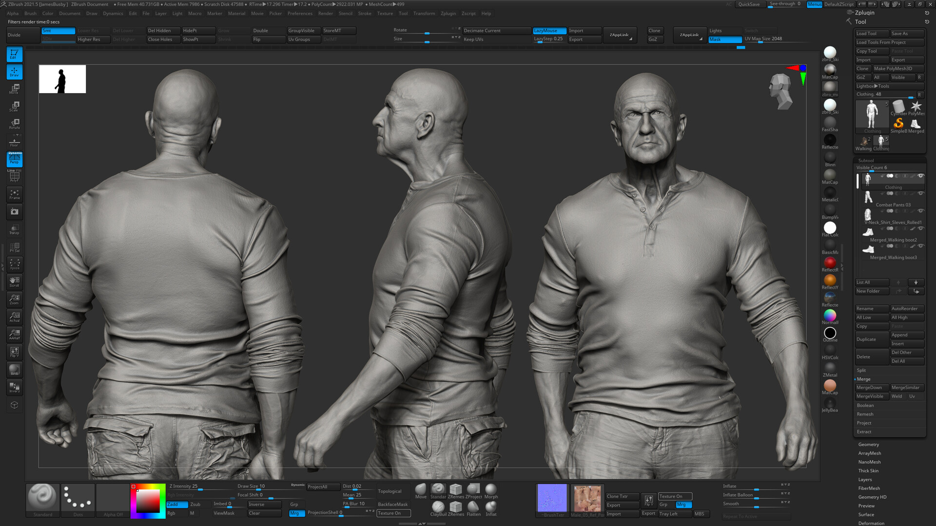Enable Zsub sculpting mode
The width and height of the screenshot is (936, 526).
coord(196,504)
